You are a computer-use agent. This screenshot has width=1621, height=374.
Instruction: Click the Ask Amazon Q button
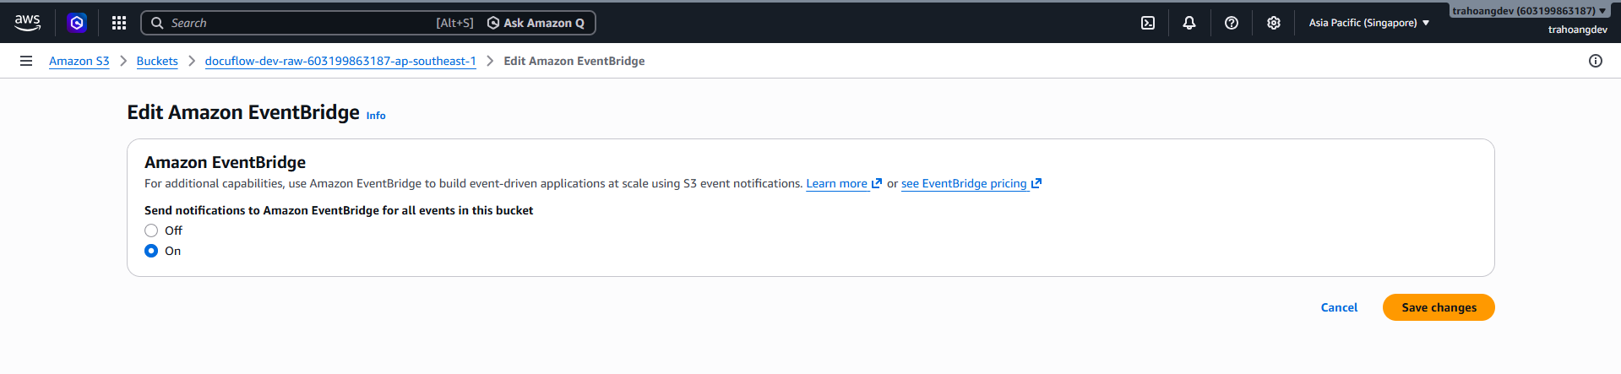(536, 23)
